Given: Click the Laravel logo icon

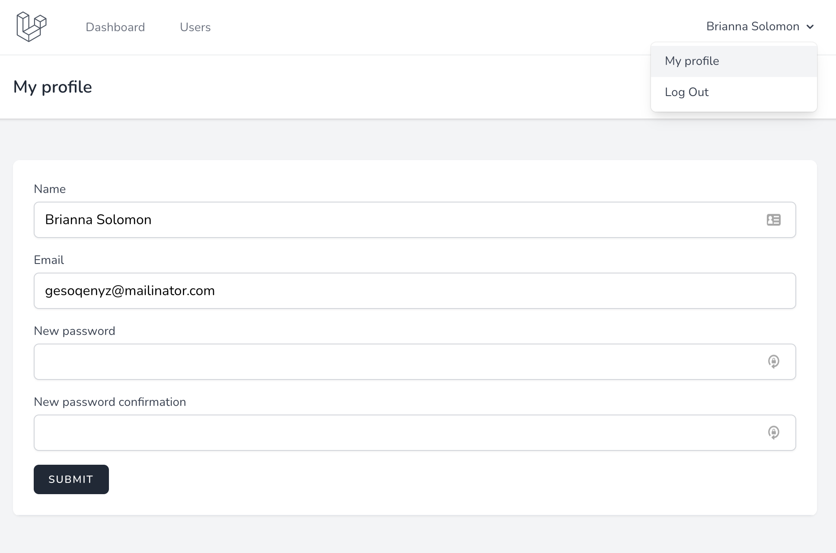Looking at the screenshot, I should [x=31, y=27].
